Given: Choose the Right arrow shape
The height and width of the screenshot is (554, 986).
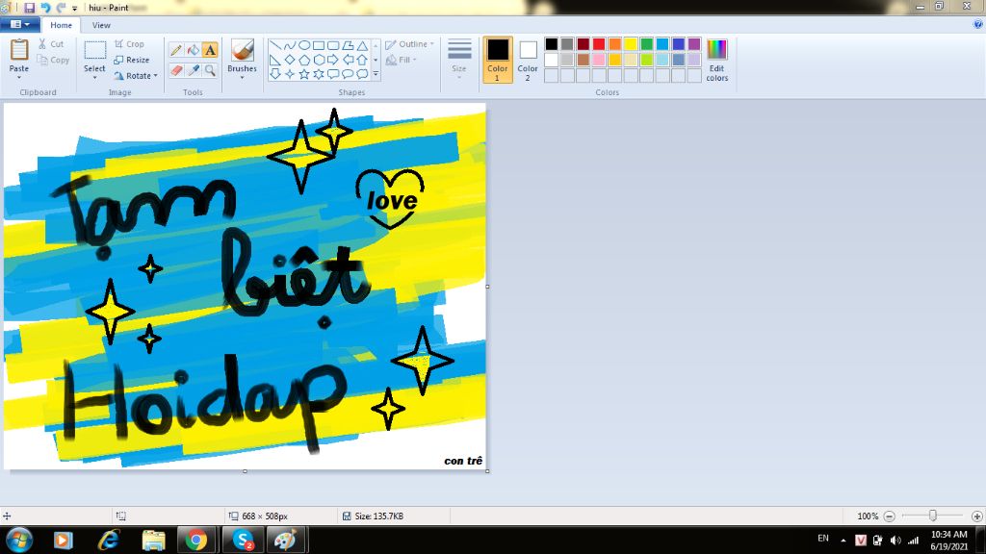Looking at the screenshot, I should tap(332, 60).
